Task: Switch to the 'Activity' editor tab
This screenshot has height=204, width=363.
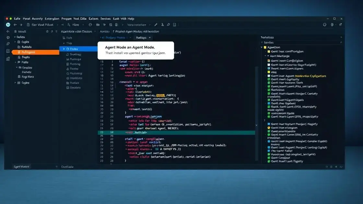Action: coord(105,31)
